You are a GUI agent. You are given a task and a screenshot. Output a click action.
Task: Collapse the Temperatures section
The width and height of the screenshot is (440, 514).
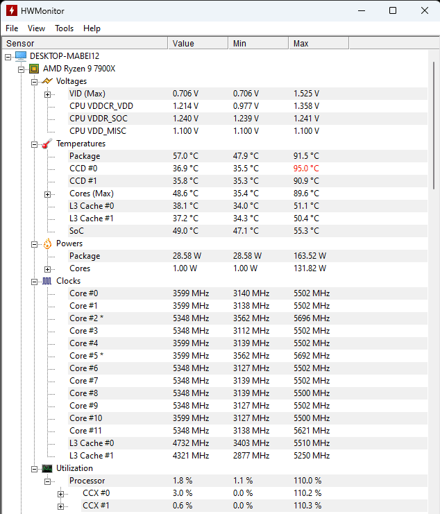(x=34, y=144)
